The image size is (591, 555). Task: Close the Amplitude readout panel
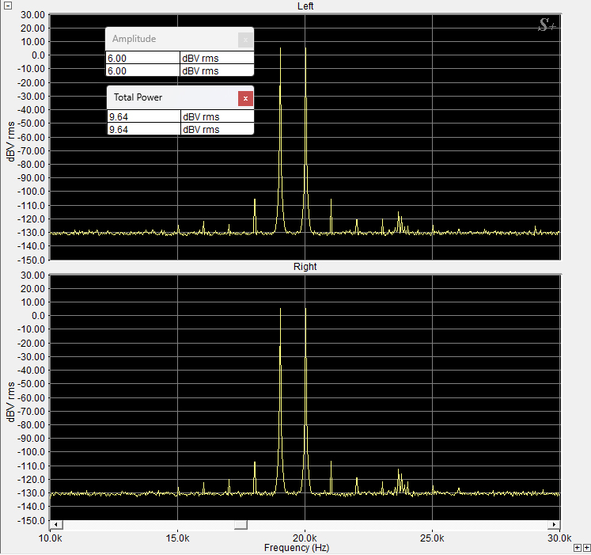[x=245, y=40]
